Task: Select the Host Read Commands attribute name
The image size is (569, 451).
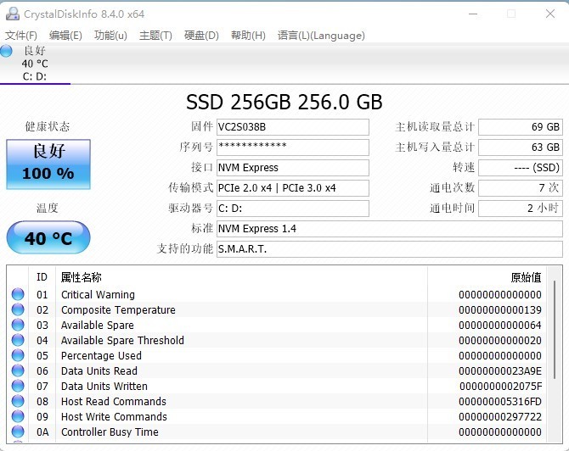Action: pyautogui.click(x=114, y=401)
